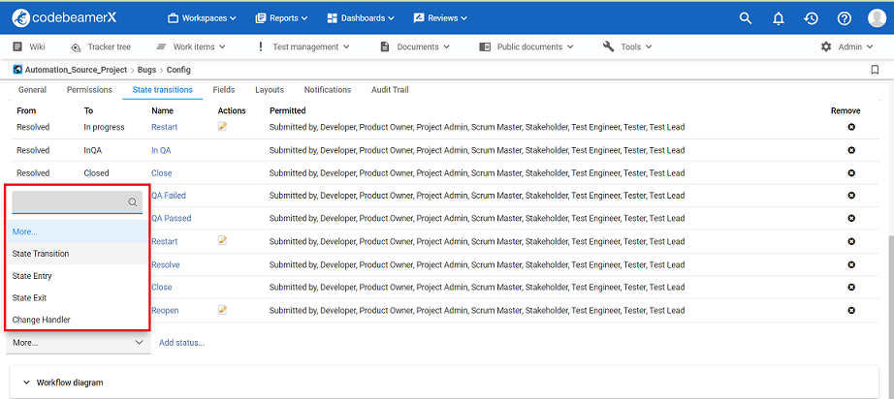Switch to the Audit Trail tab
The height and width of the screenshot is (399, 894).
coord(392,90)
